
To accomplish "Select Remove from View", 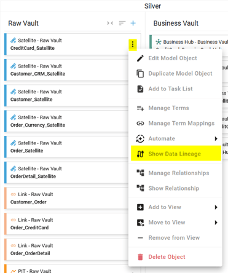I will point(174,238).
